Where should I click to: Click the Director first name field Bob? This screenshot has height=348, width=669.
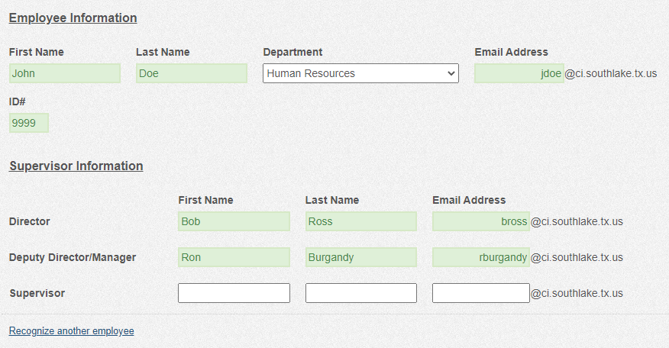pyautogui.click(x=234, y=221)
